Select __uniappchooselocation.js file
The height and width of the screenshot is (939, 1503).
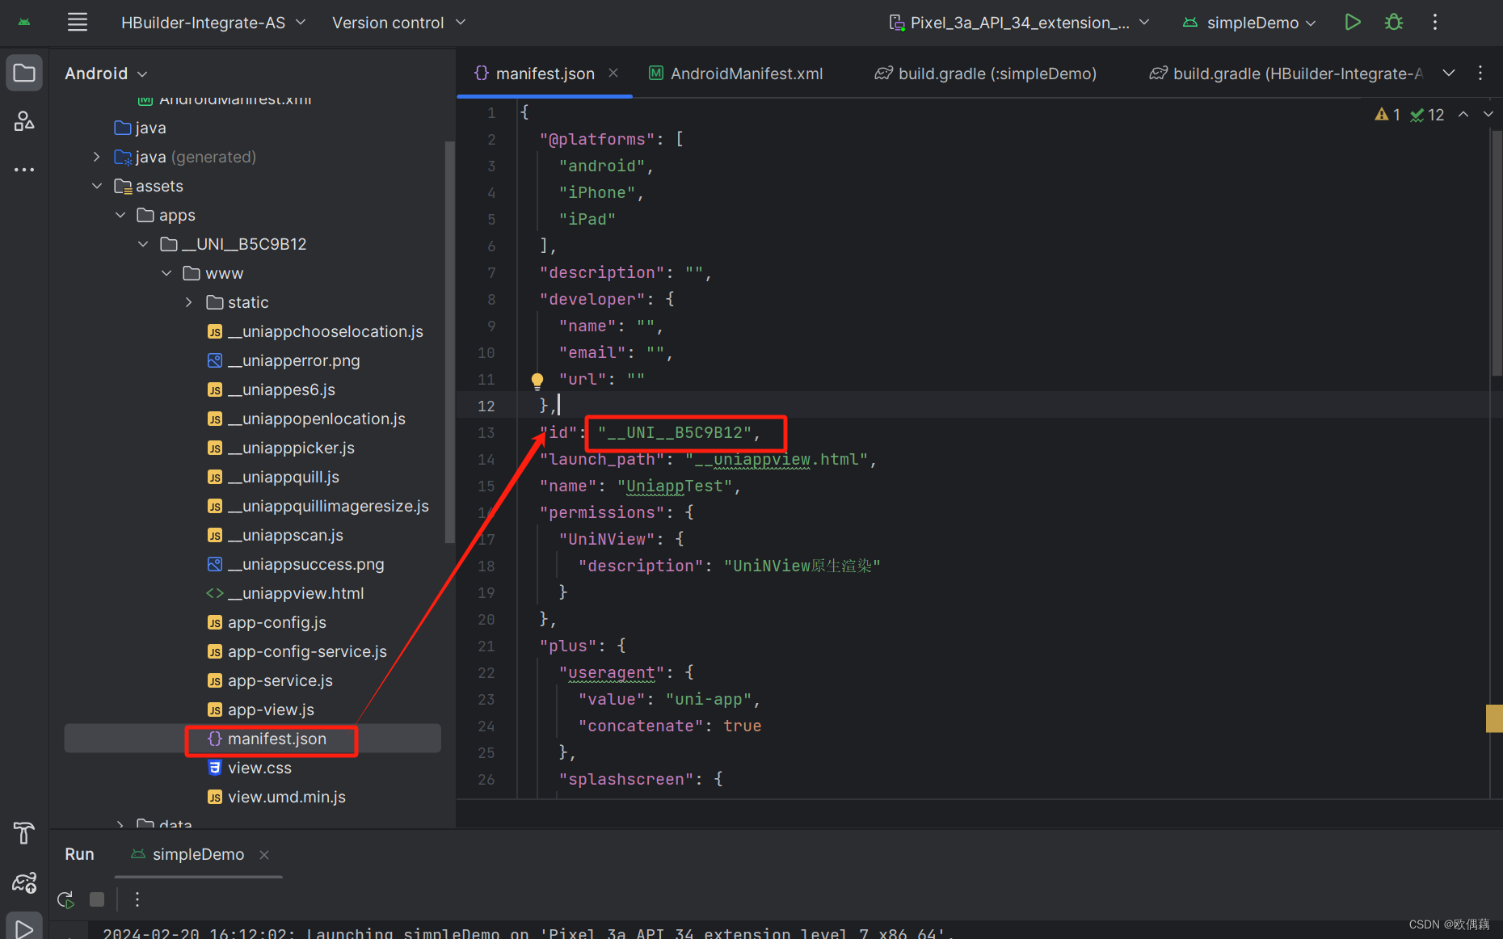(315, 331)
